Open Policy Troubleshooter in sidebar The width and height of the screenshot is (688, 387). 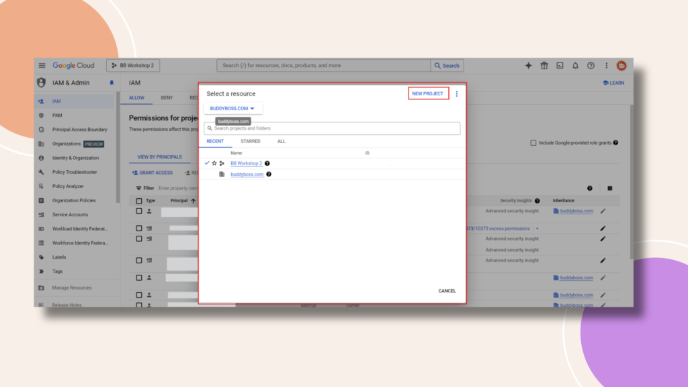pos(75,172)
